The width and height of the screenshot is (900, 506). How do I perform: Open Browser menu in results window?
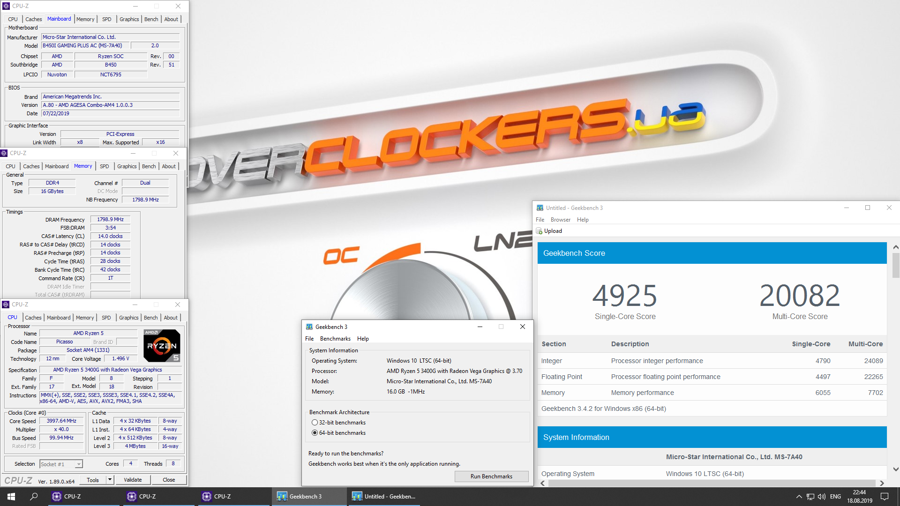point(561,220)
